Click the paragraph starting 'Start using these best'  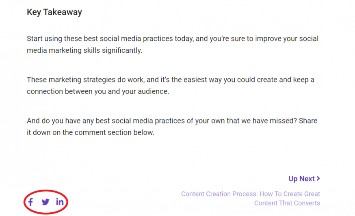[173, 44]
